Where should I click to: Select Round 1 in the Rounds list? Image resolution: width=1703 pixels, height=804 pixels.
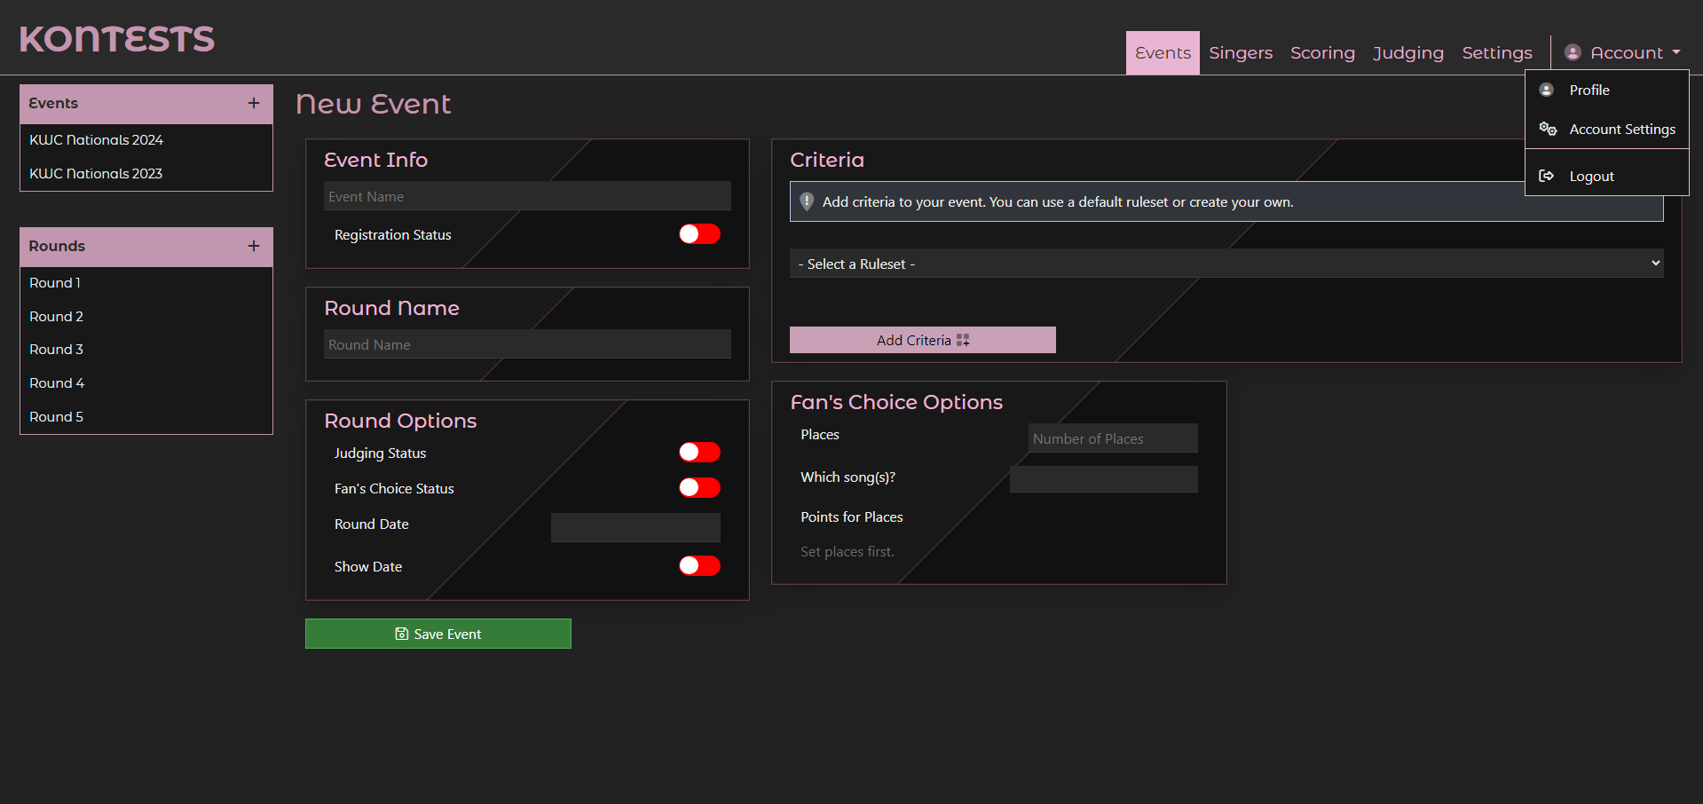tap(146, 283)
